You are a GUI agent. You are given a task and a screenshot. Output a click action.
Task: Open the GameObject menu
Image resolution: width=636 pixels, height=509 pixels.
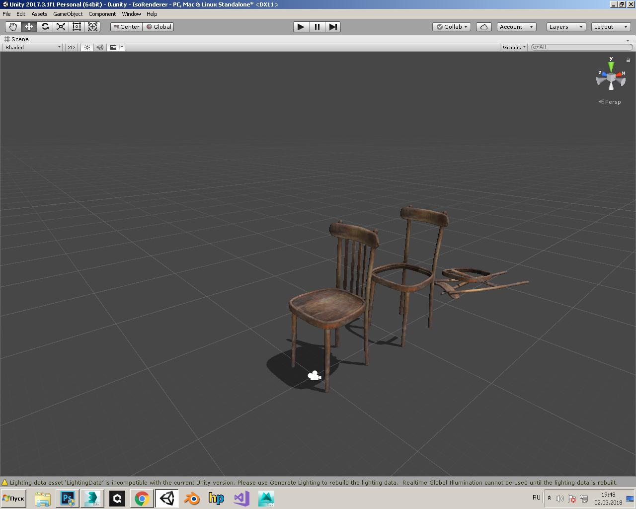[68, 14]
